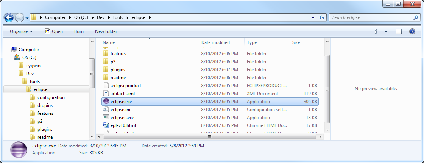Click file list vertical scrollbar up arrow
The width and height of the screenshot is (424, 163).
pyautogui.click(x=327, y=41)
